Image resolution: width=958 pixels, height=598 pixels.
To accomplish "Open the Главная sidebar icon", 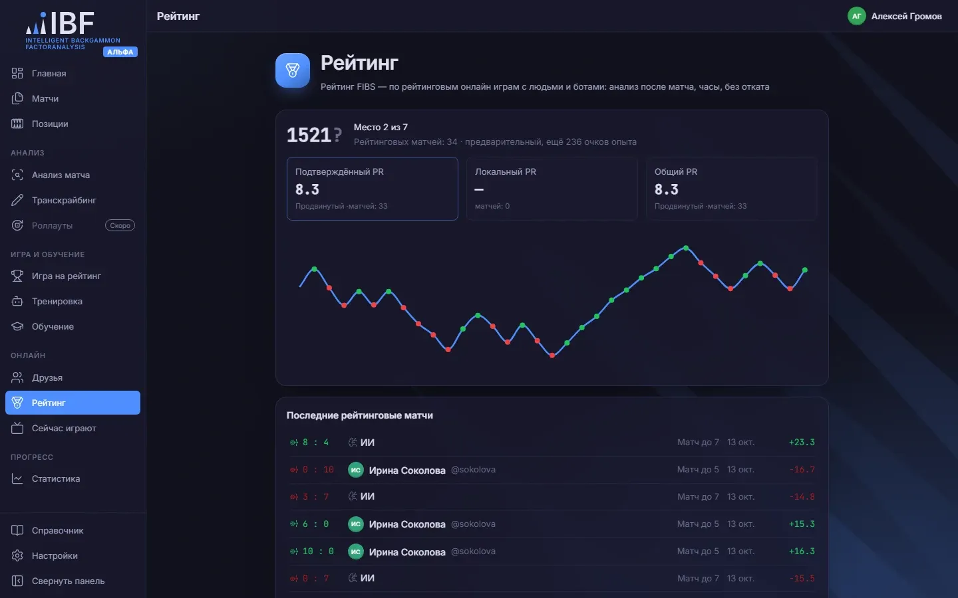I will 17,73.
